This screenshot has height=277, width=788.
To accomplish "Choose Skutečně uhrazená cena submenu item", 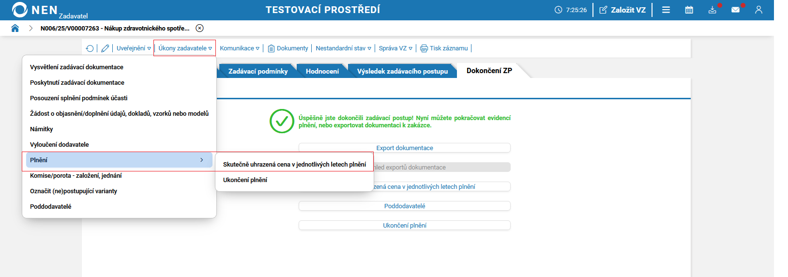I will [x=294, y=165].
